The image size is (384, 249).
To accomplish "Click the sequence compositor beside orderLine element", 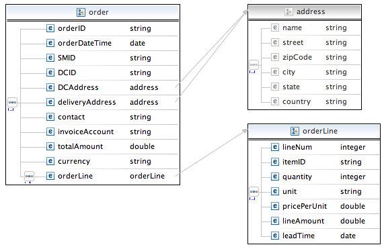I will [x=29, y=176].
